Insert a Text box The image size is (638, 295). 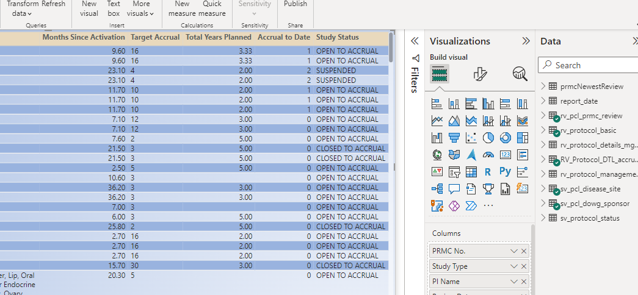tap(114, 9)
